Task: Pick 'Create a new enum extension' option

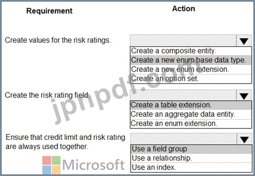Action: pos(180,69)
